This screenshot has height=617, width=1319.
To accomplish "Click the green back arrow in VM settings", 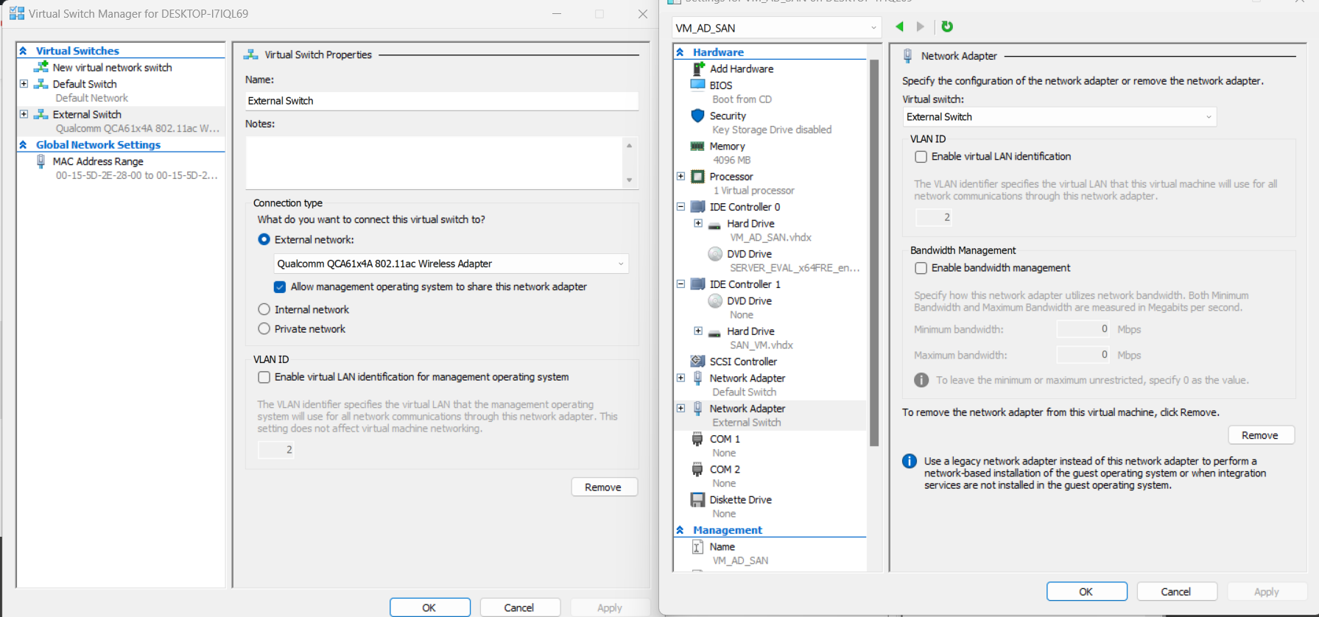I will click(899, 27).
